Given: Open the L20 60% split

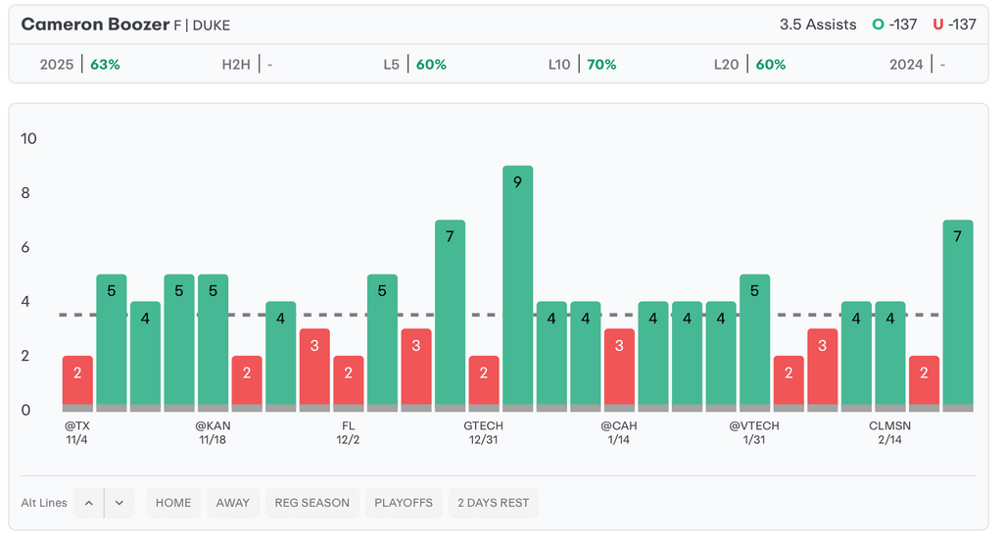Looking at the screenshot, I should coord(749,65).
